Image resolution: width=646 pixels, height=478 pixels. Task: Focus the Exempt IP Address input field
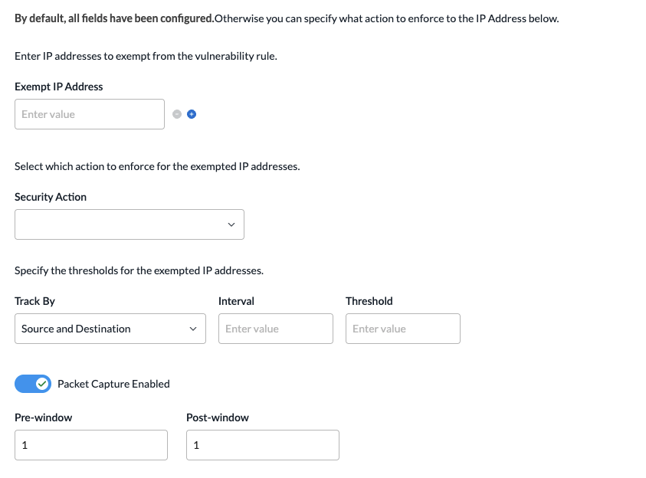click(x=90, y=114)
